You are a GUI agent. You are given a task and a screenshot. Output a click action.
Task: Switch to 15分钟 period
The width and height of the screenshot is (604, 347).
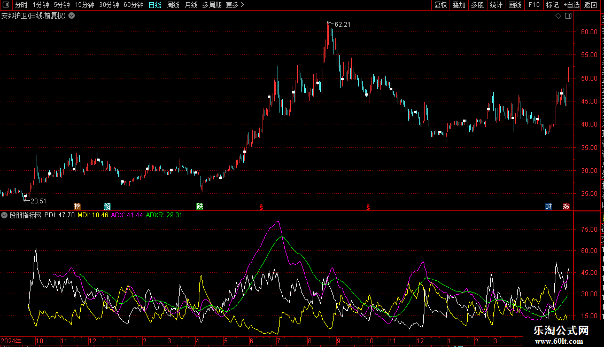[84, 5]
